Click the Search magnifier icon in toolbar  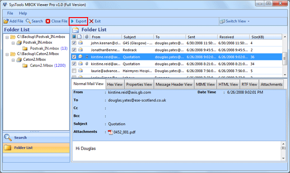tap(28, 21)
